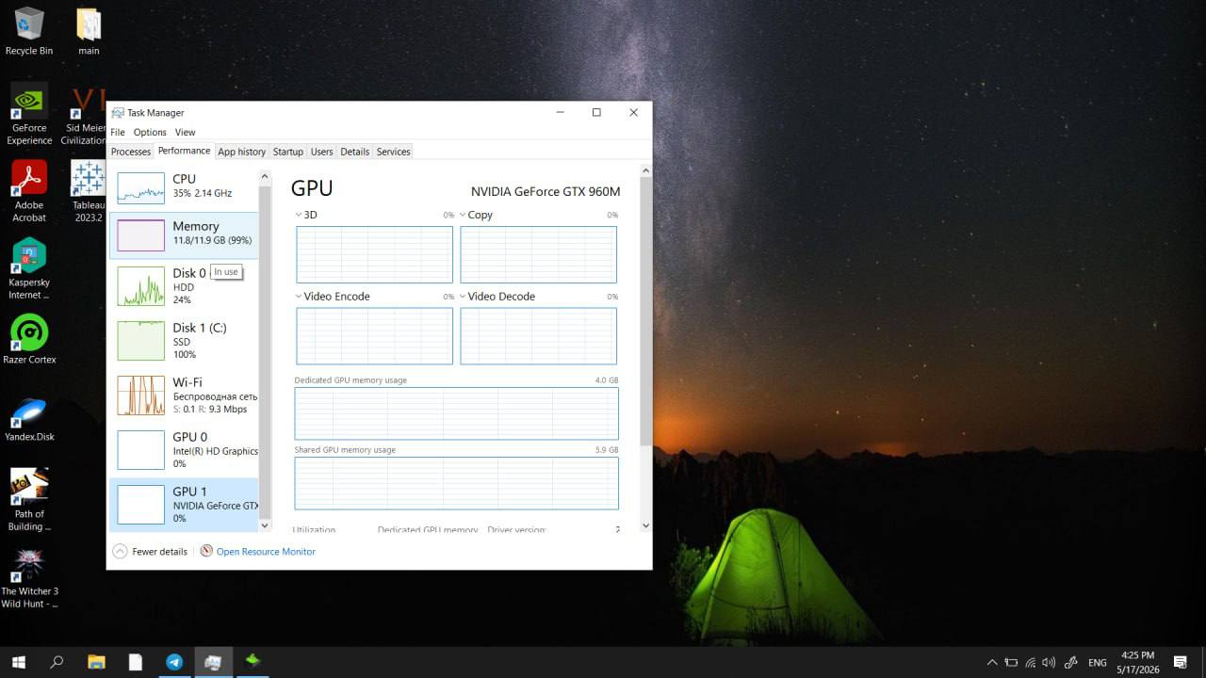
Task: Open the Wi-Fi network tray icon
Action: pos(1031,662)
